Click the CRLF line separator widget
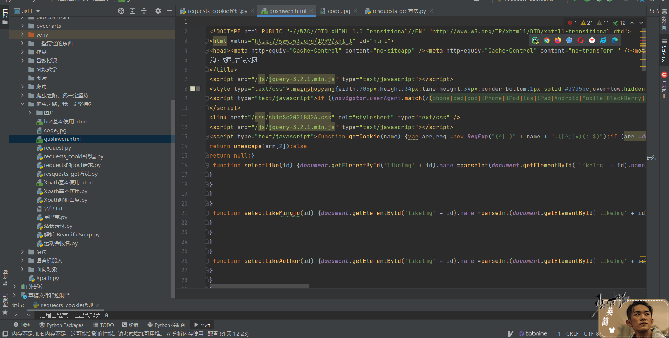Viewport: 669px width, 338px height. [572, 334]
